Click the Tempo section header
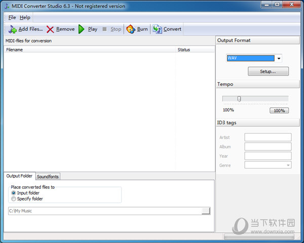304x243 pixels. coord(258,84)
